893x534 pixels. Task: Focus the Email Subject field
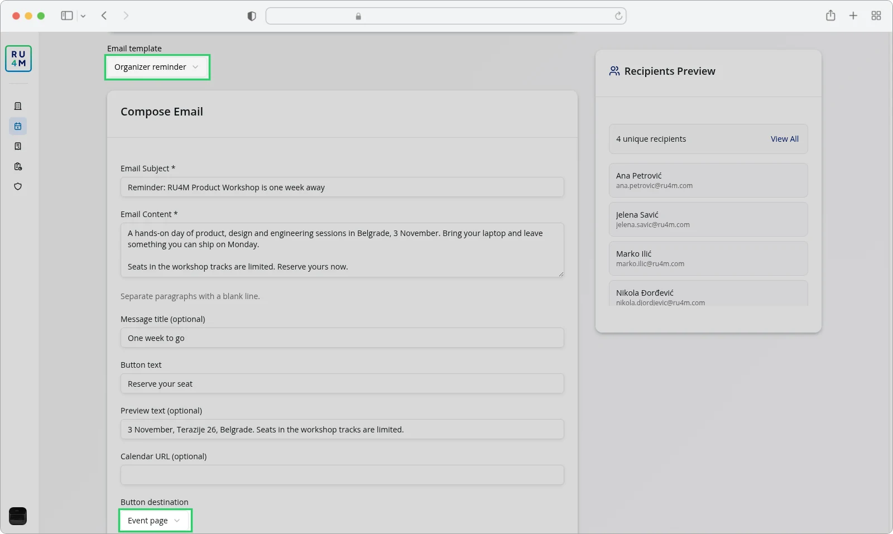coord(342,187)
